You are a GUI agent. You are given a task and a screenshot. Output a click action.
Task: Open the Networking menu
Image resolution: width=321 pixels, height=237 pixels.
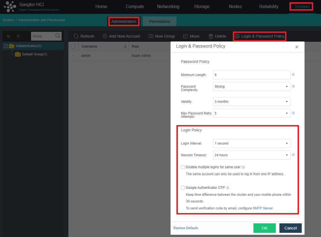click(168, 6)
